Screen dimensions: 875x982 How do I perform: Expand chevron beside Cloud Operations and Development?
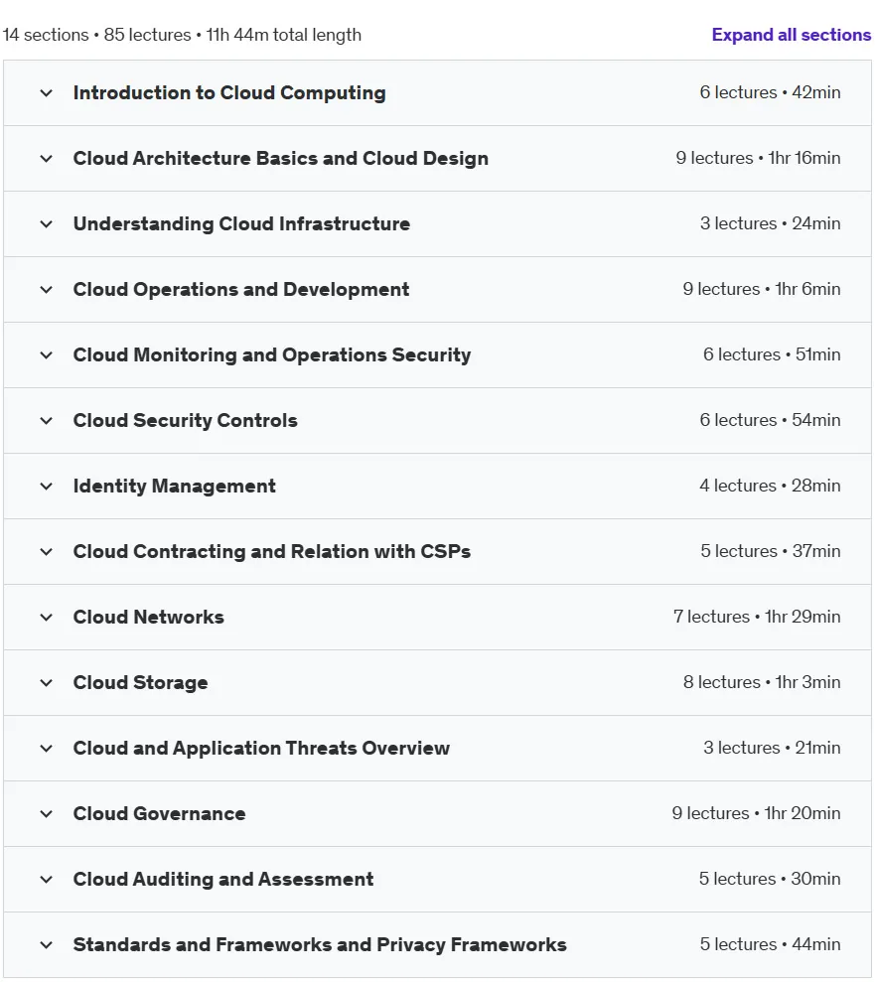coord(47,289)
